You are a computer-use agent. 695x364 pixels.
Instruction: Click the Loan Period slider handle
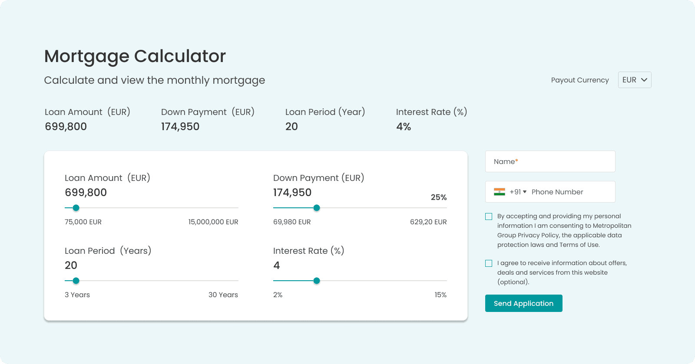click(x=76, y=281)
